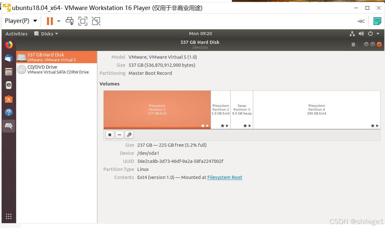Click the 537 GB size bytes value
This screenshot has height=228, width=385.
click(x=162, y=65)
